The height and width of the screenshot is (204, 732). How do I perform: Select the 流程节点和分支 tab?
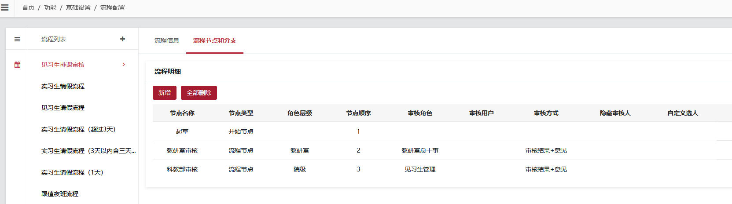(x=215, y=40)
